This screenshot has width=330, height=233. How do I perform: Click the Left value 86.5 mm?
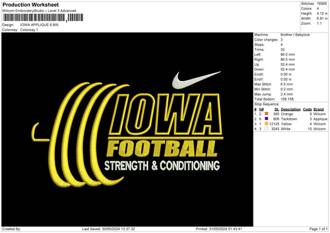tap(288, 54)
